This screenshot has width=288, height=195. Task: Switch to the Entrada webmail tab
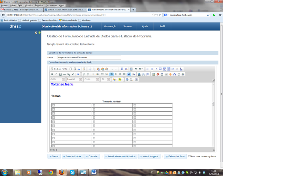tap(22, 9)
